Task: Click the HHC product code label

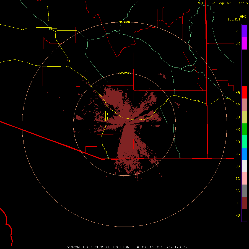Action: (x=243, y=17)
